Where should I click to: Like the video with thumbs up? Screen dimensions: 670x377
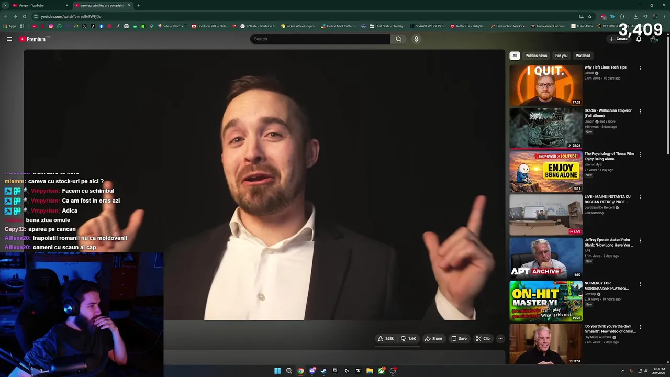coord(386,339)
